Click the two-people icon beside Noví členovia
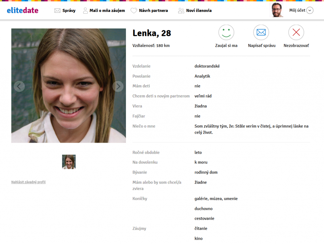Viewport: 324px width, 244px height. pos(181,10)
